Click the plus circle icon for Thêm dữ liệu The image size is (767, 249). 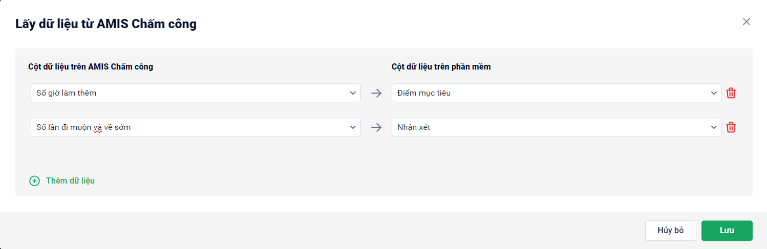34,181
